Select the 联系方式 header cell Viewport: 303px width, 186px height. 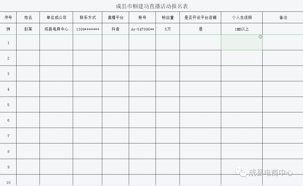(x=88, y=18)
